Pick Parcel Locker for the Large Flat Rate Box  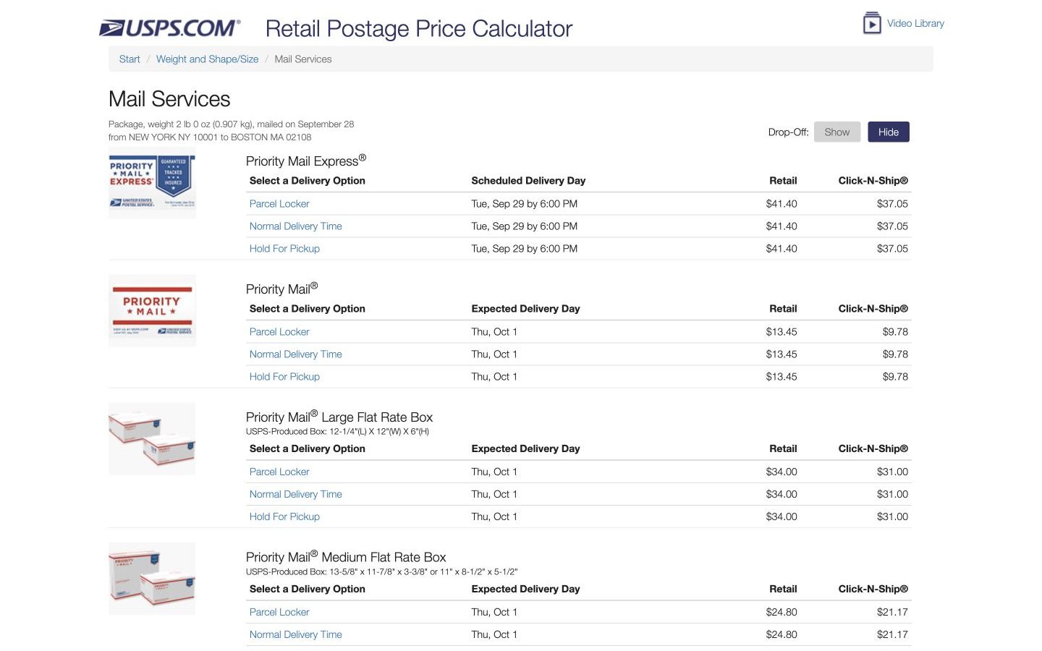[279, 472]
